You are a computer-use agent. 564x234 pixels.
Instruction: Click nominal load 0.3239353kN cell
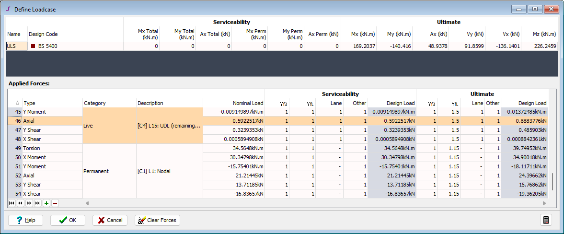tap(234, 130)
